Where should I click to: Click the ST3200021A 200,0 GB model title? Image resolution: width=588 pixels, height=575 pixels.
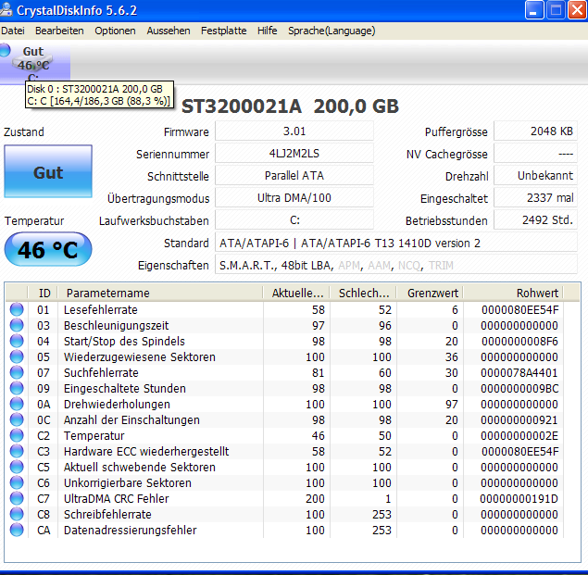pyautogui.click(x=290, y=106)
